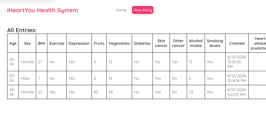The image size is (266, 127).
Task: Click the Exercise column header
Action: (57, 43)
